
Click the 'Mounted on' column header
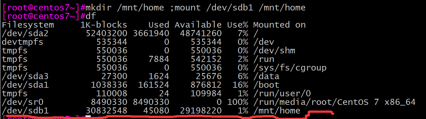[x=279, y=25]
